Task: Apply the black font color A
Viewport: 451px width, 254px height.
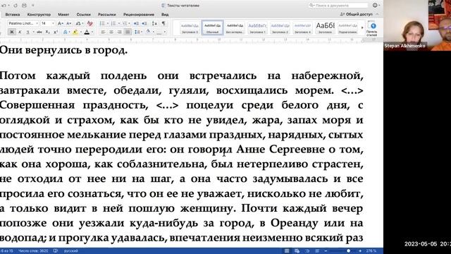Action: 87,32
